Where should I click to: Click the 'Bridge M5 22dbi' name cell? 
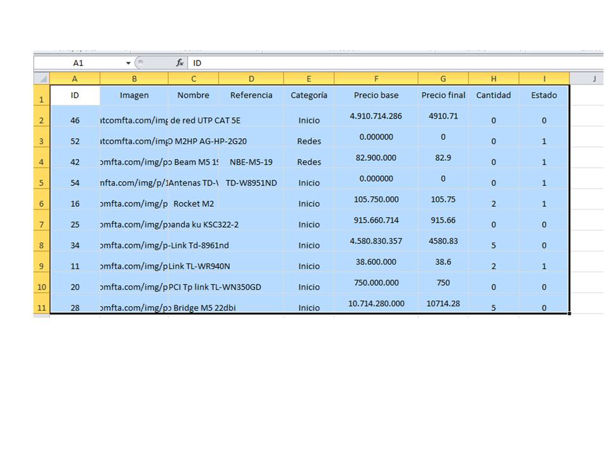tap(193, 303)
